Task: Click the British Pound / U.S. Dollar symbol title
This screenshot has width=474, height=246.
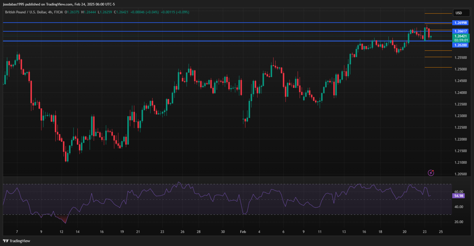Action: tap(33, 12)
